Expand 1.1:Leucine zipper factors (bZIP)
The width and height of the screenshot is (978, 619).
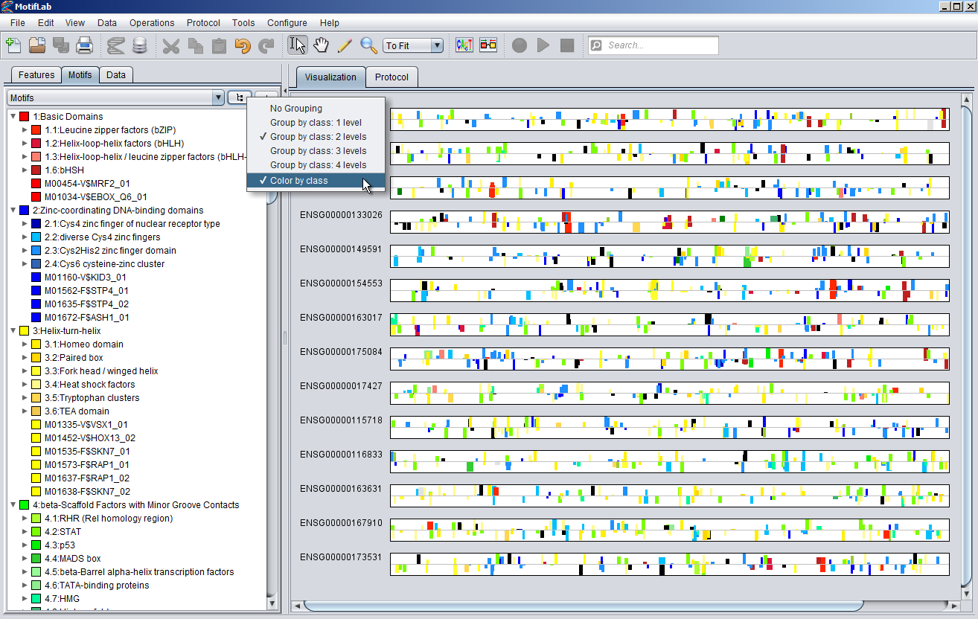click(25, 130)
